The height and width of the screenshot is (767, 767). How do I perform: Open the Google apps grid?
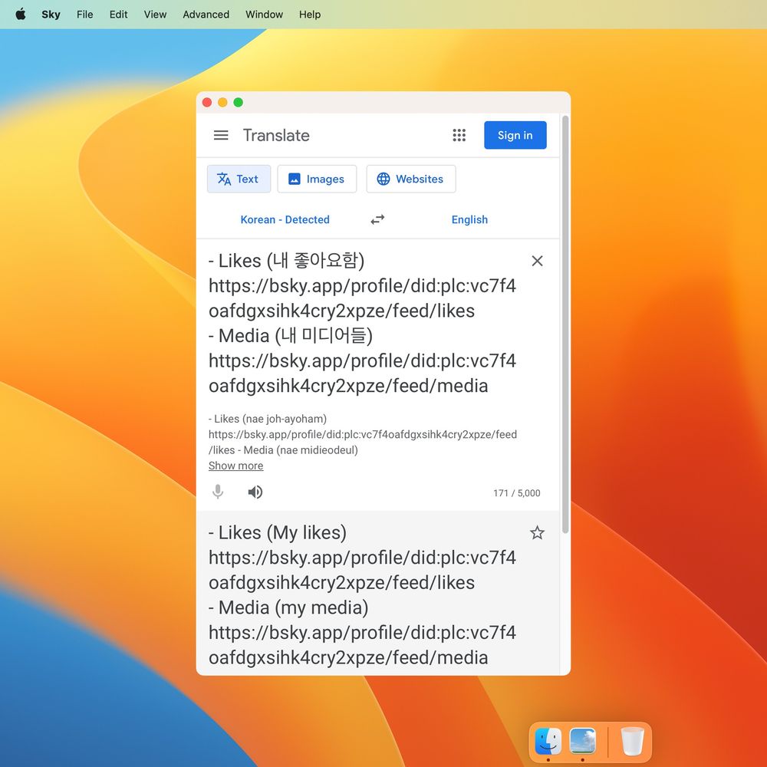[x=459, y=135]
